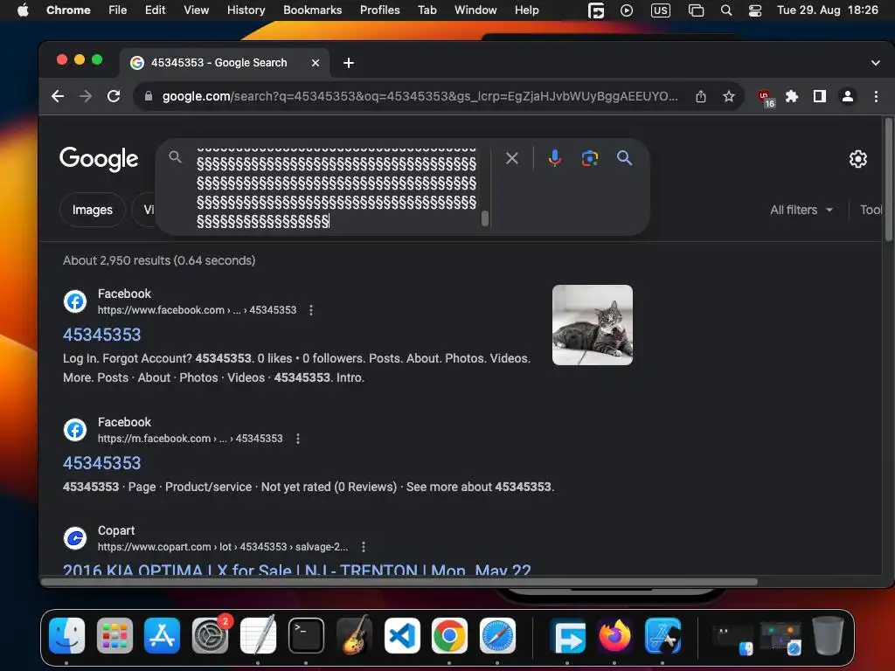The image size is (895, 671).
Task: Click the share page icon in address bar
Action: coord(701,96)
